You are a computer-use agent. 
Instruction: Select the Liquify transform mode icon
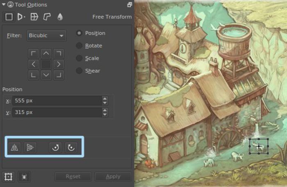(x=60, y=17)
